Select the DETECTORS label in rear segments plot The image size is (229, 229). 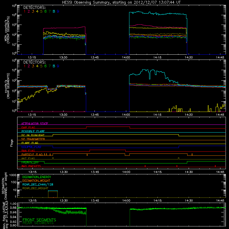34,62
